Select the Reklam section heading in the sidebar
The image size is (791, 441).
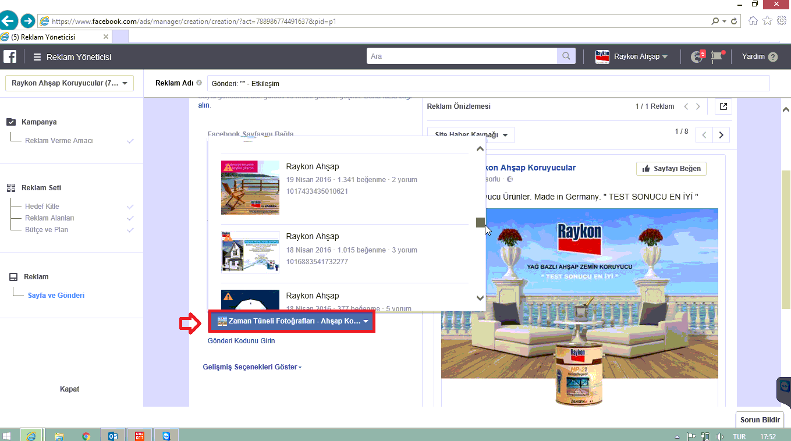coord(36,277)
